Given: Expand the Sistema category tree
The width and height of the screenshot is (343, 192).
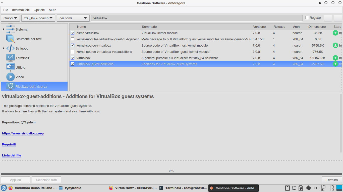Looking at the screenshot, I should [x=3, y=29].
